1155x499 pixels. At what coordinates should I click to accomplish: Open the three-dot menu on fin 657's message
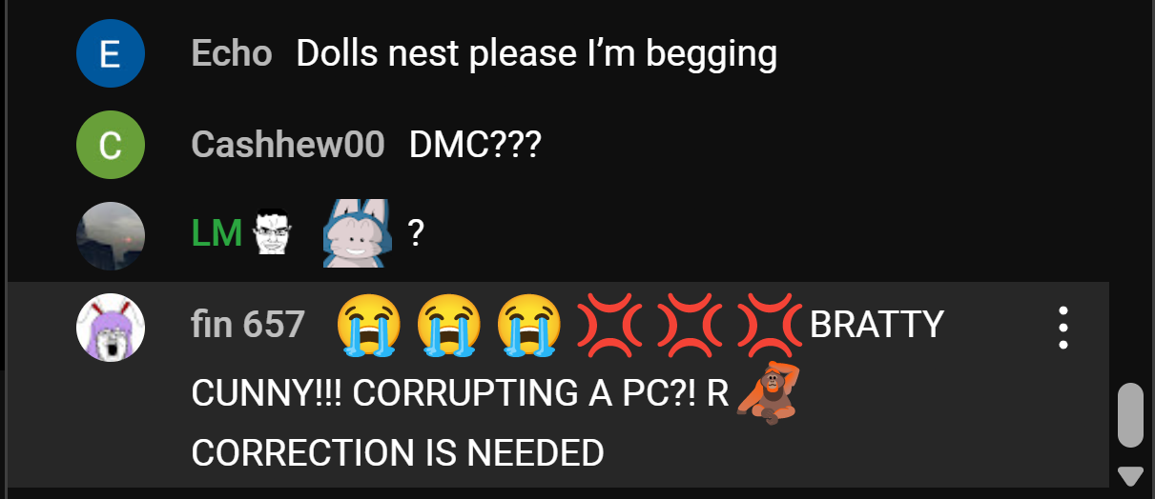[x=1063, y=328]
